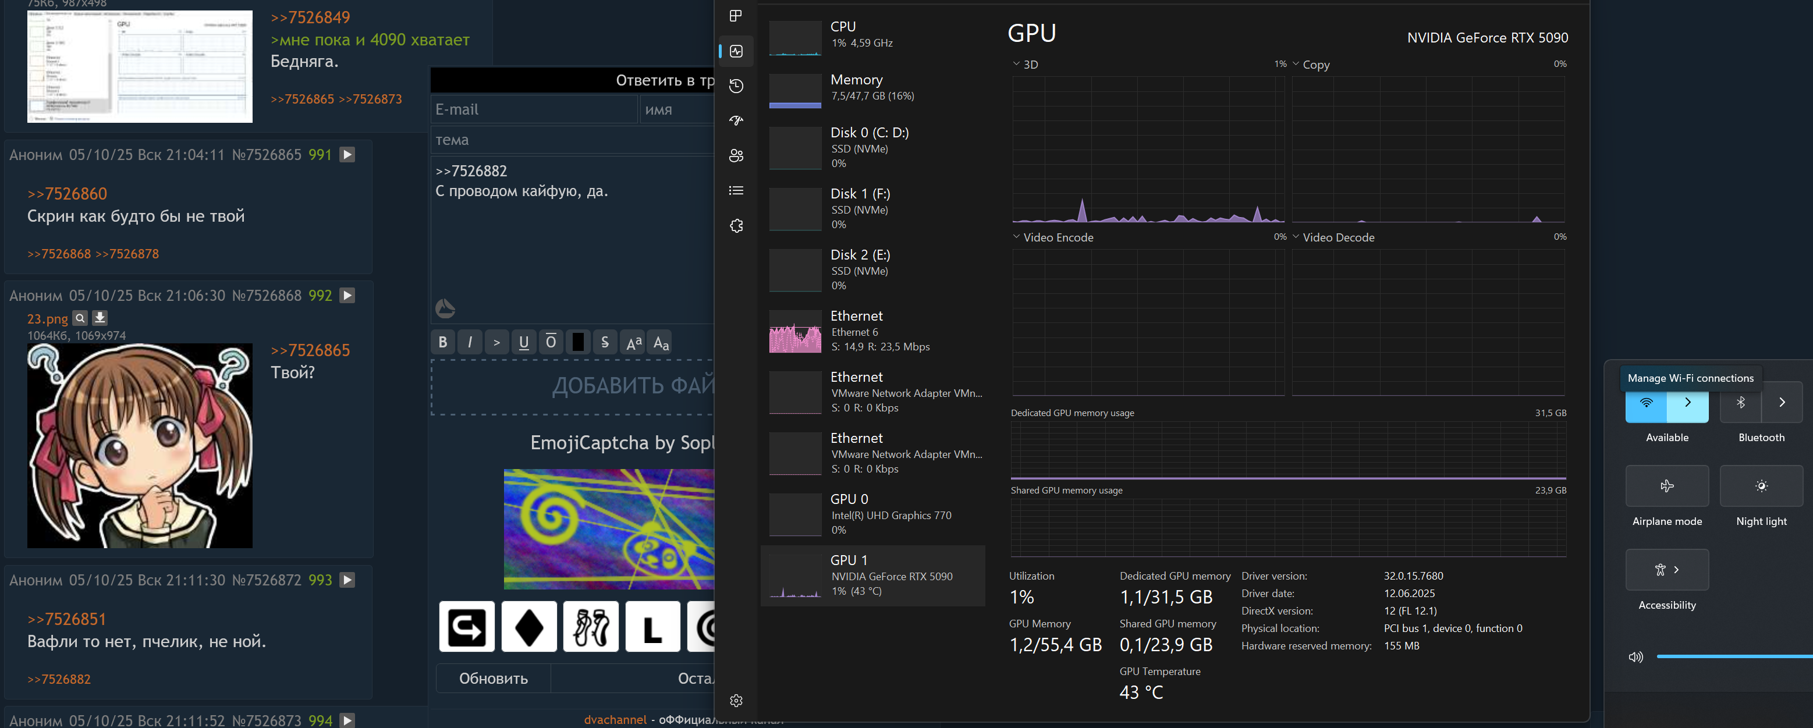Select the Memory performance entry
Viewport: 1813px width, 728px height.
click(872, 87)
